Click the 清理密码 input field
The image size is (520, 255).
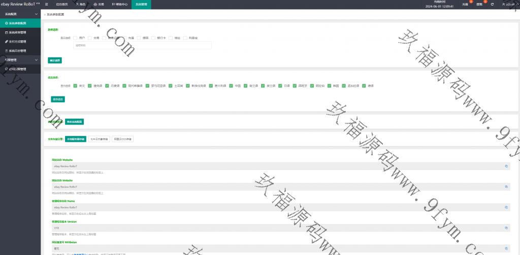pyautogui.click(x=142, y=45)
